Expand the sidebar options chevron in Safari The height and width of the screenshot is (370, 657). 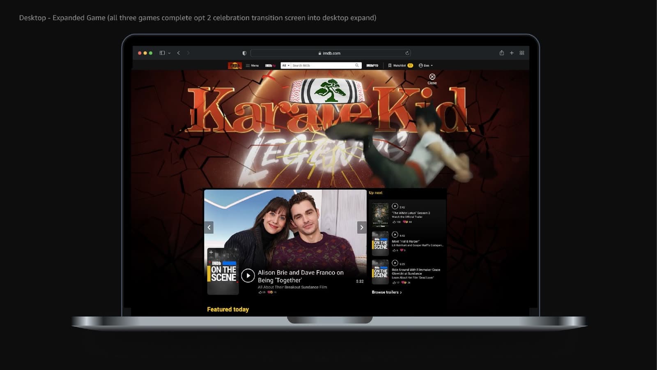click(x=169, y=53)
